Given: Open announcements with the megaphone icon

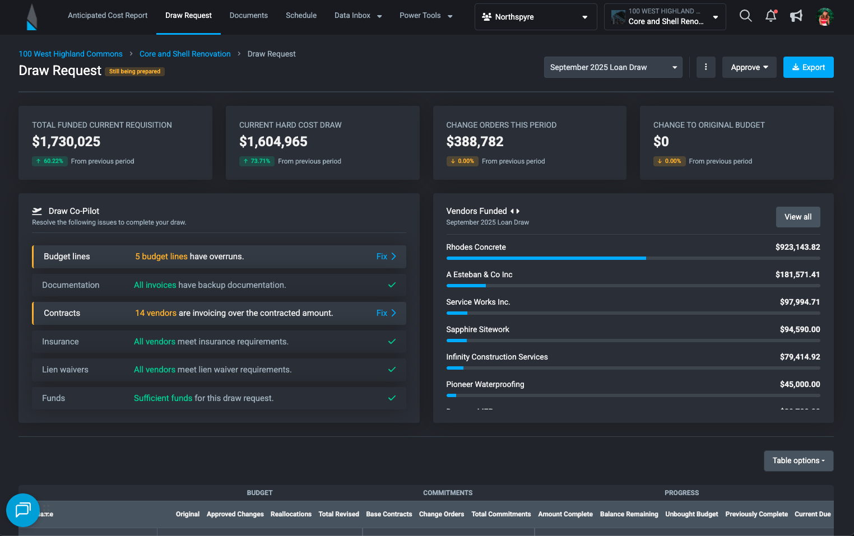Looking at the screenshot, I should pyautogui.click(x=796, y=16).
